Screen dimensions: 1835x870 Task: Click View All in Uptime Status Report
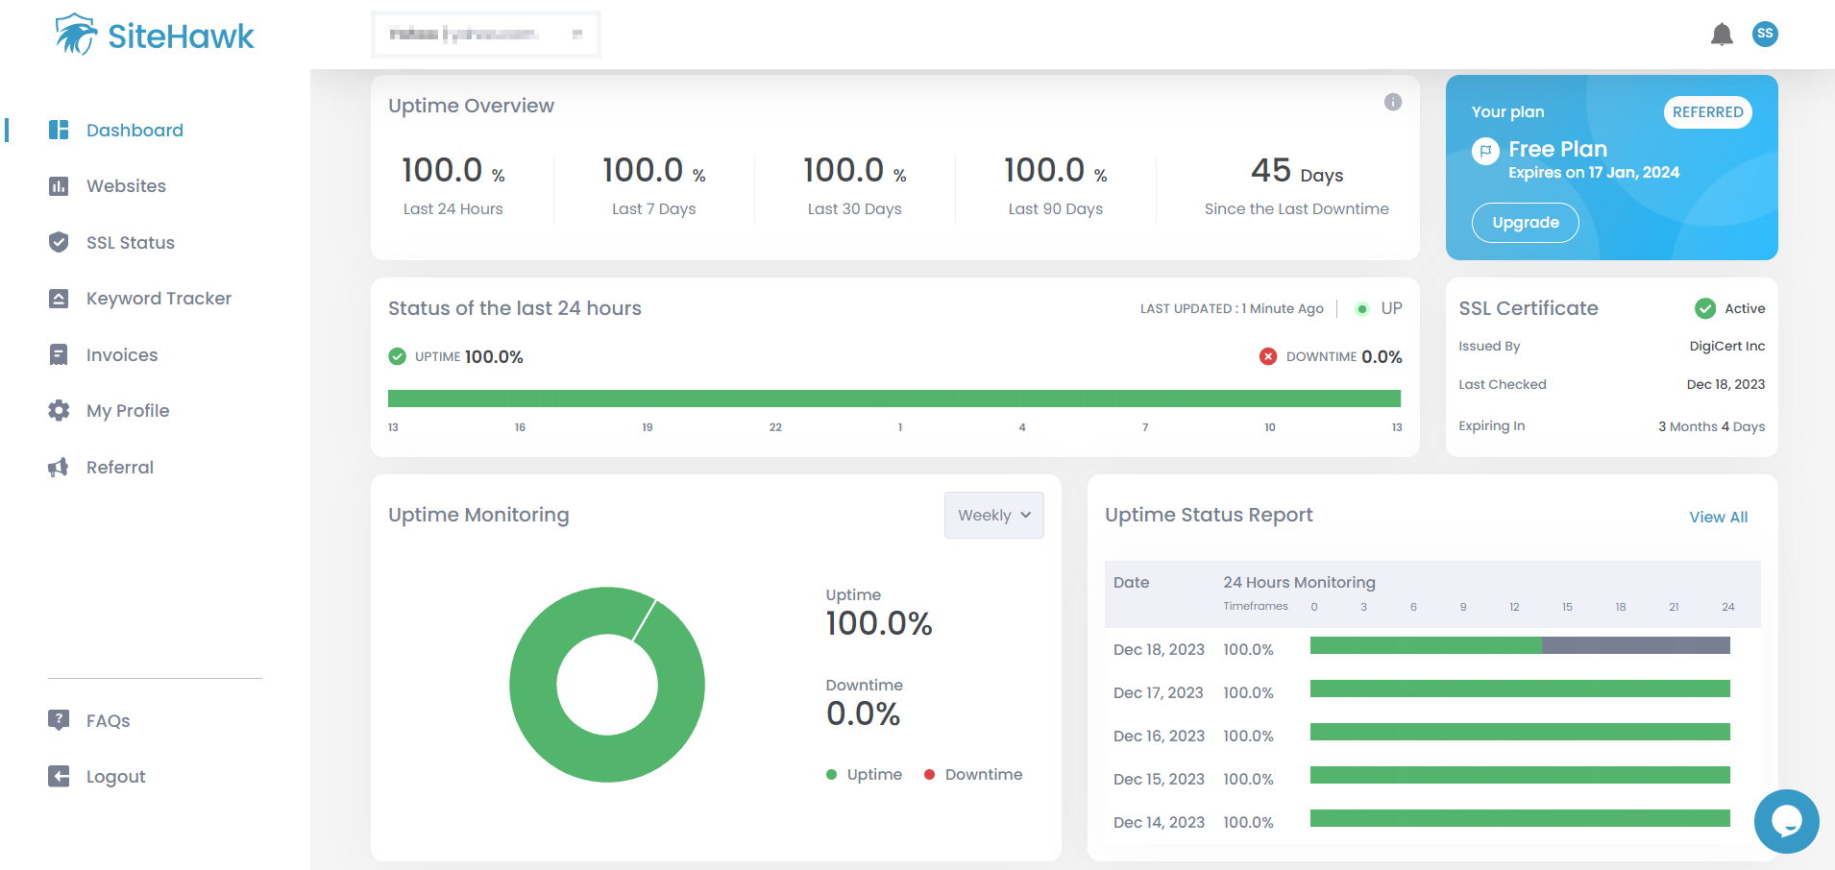[1718, 517]
